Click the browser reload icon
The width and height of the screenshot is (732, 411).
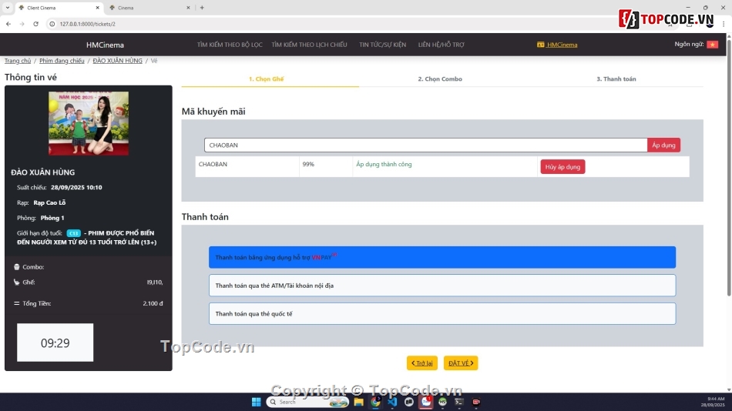click(x=35, y=24)
